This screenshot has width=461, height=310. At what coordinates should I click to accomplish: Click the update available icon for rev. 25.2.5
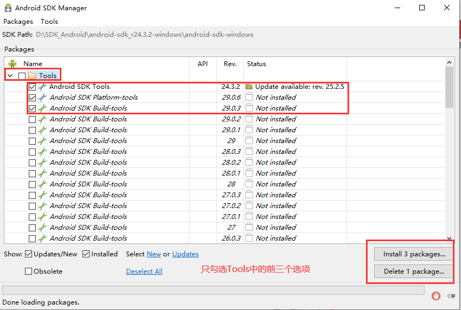click(249, 87)
